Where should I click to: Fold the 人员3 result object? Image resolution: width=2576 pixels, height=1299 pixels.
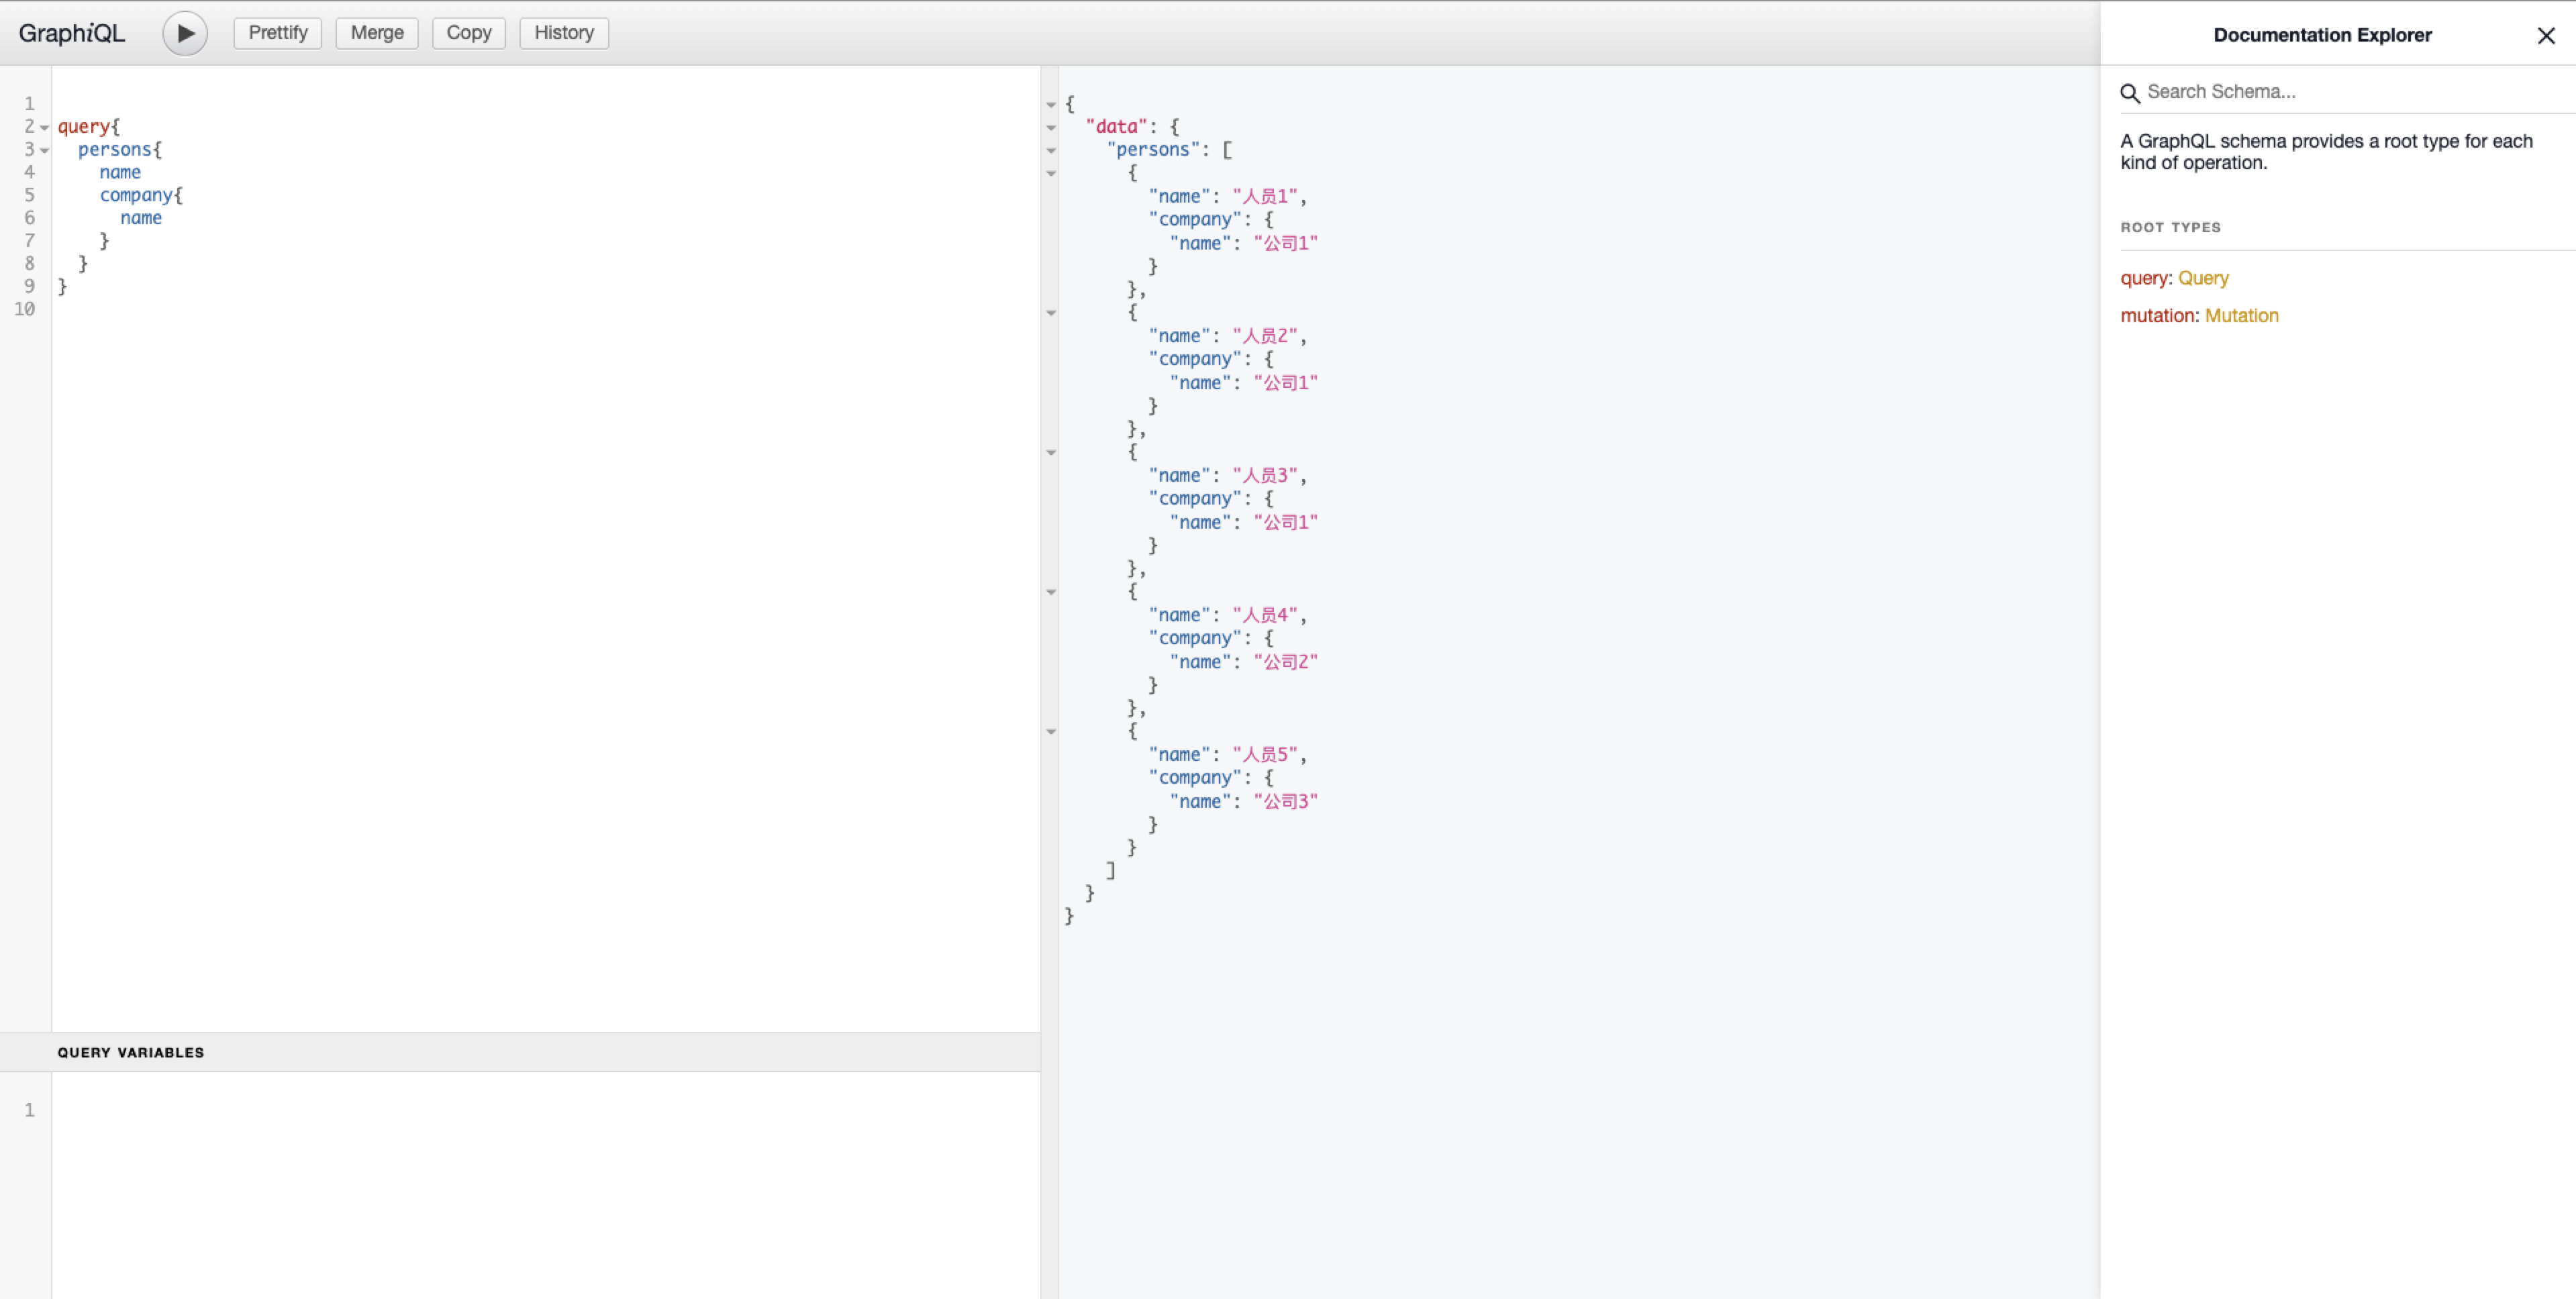tap(1051, 453)
